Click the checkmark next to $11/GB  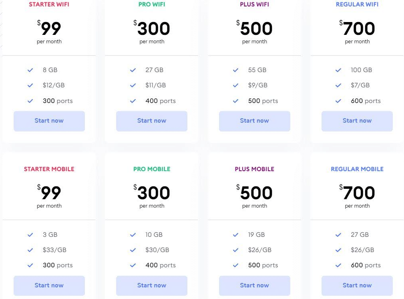coord(133,85)
